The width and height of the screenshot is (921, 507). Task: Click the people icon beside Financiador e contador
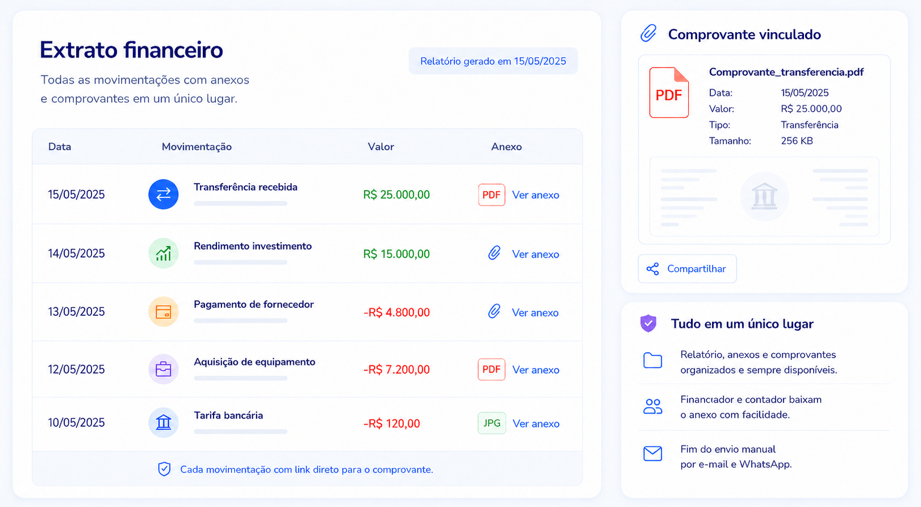653,406
